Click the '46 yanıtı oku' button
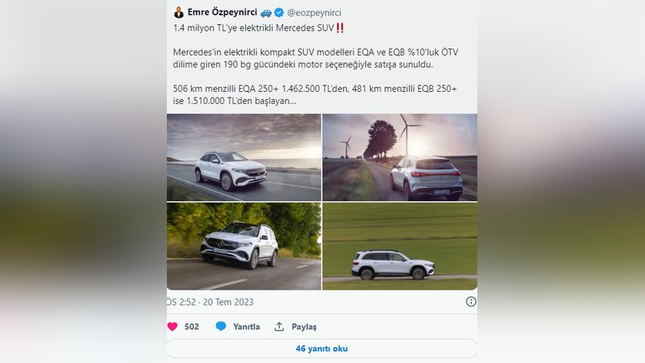The height and width of the screenshot is (363, 645). pyautogui.click(x=322, y=348)
